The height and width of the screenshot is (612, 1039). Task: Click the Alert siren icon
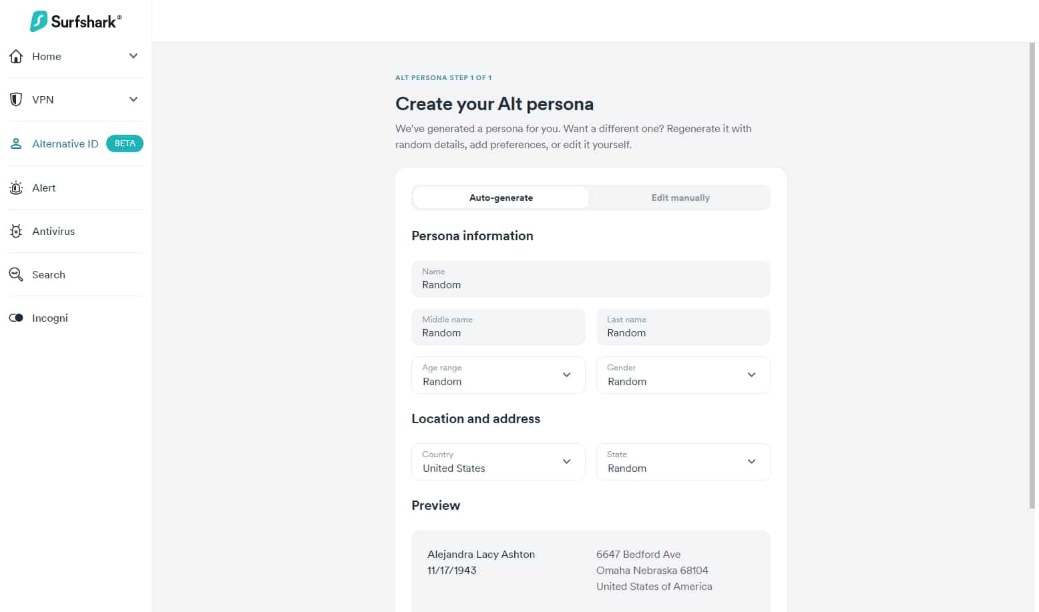tap(16, 188)
